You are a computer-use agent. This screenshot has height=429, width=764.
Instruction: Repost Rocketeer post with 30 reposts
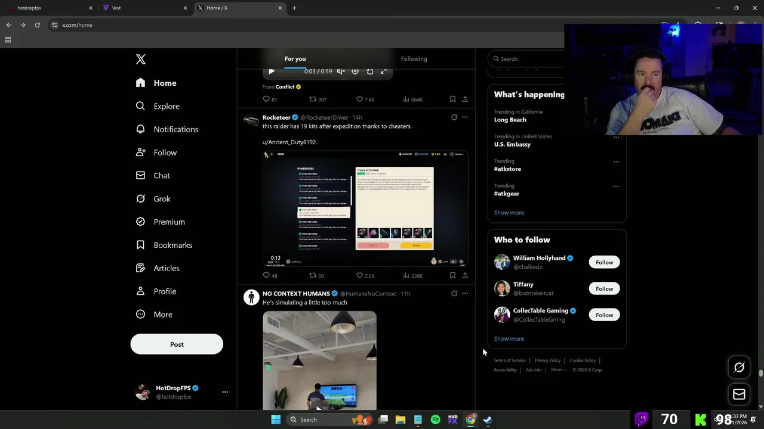click(x=316, y=275)
